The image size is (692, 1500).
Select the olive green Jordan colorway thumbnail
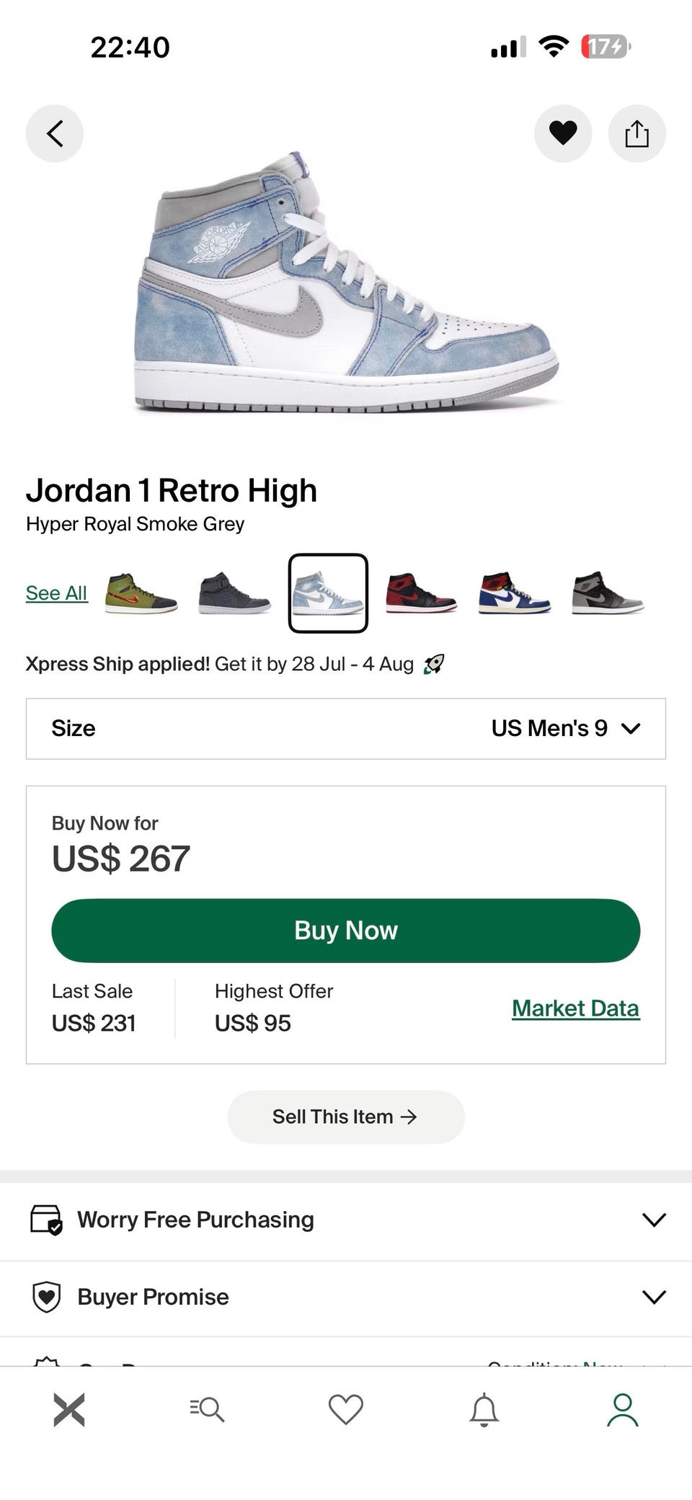[x=141, y=593]
